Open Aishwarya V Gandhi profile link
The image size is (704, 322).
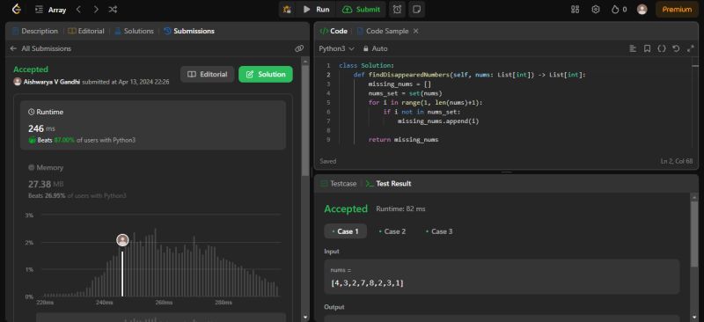tap(52, 82)
